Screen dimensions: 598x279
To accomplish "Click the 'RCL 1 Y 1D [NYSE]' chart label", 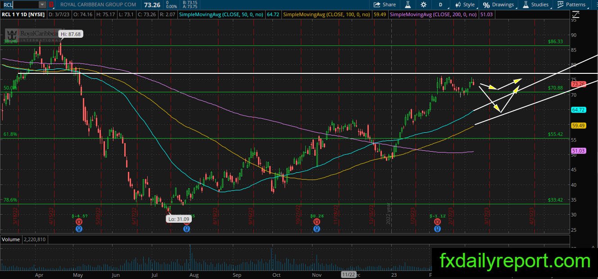I will (23, 14).
